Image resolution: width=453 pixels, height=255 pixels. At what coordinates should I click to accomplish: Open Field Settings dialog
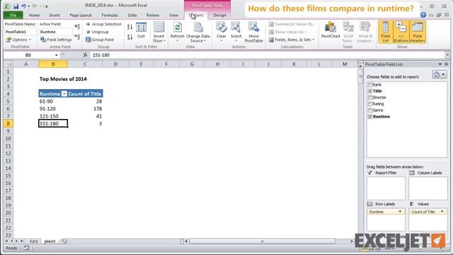tap(56, 40)
